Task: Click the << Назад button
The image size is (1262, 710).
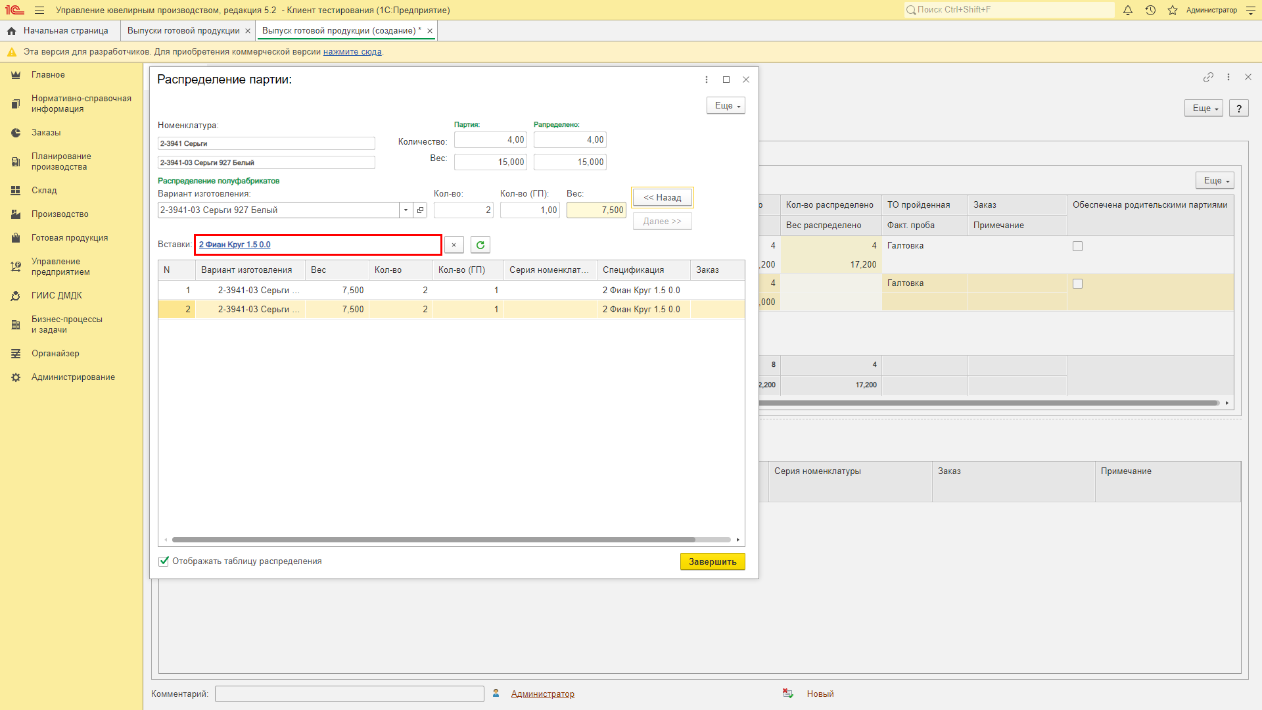Action: tap(663, 198)
